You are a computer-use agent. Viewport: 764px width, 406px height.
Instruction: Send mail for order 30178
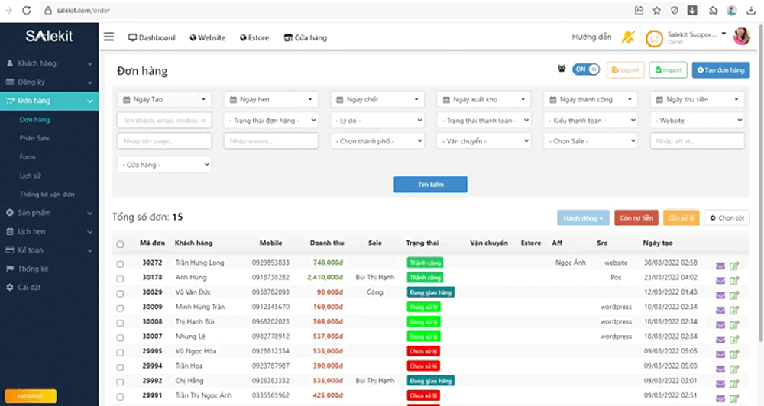[x=720, y=280]
